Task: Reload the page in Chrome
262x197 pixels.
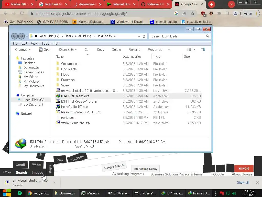Action: pyautogui.click(x=22, y=13)
